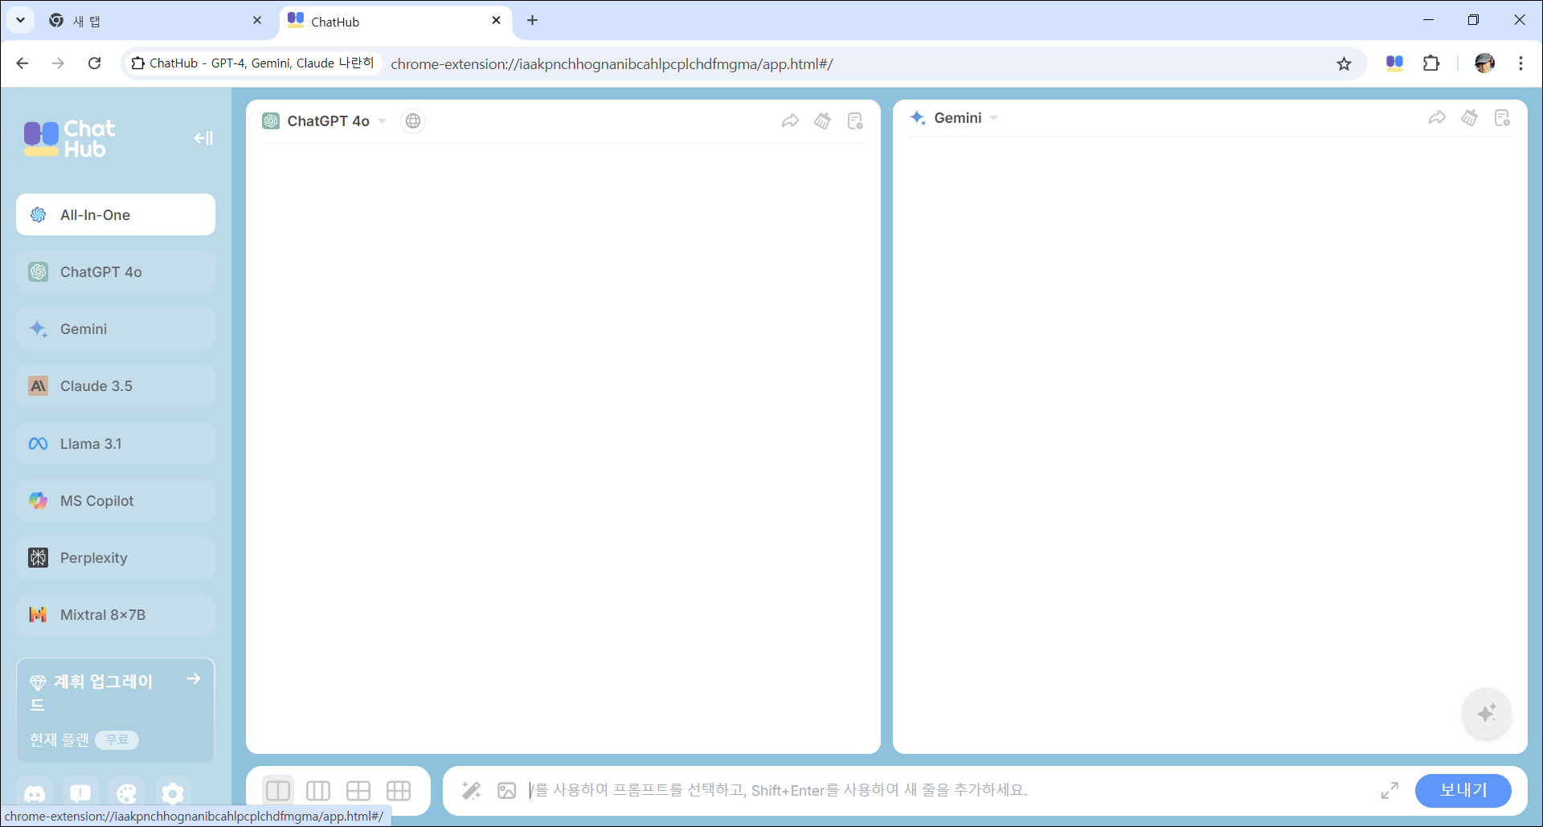Open the Chrome extensions puzzle menu

pyautogui.click(x=1431, y=63)
